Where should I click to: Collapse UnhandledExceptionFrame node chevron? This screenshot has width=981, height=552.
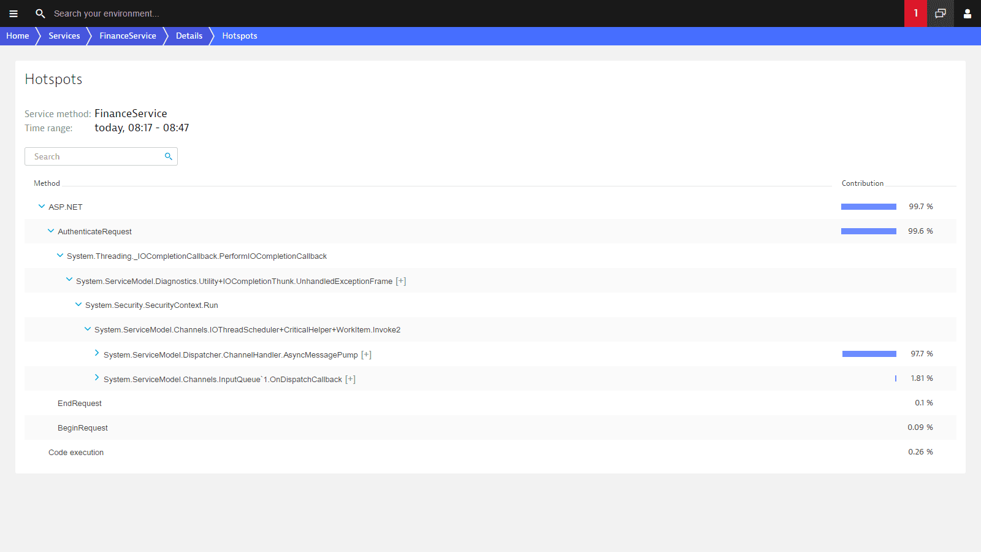tap(69, 280)
